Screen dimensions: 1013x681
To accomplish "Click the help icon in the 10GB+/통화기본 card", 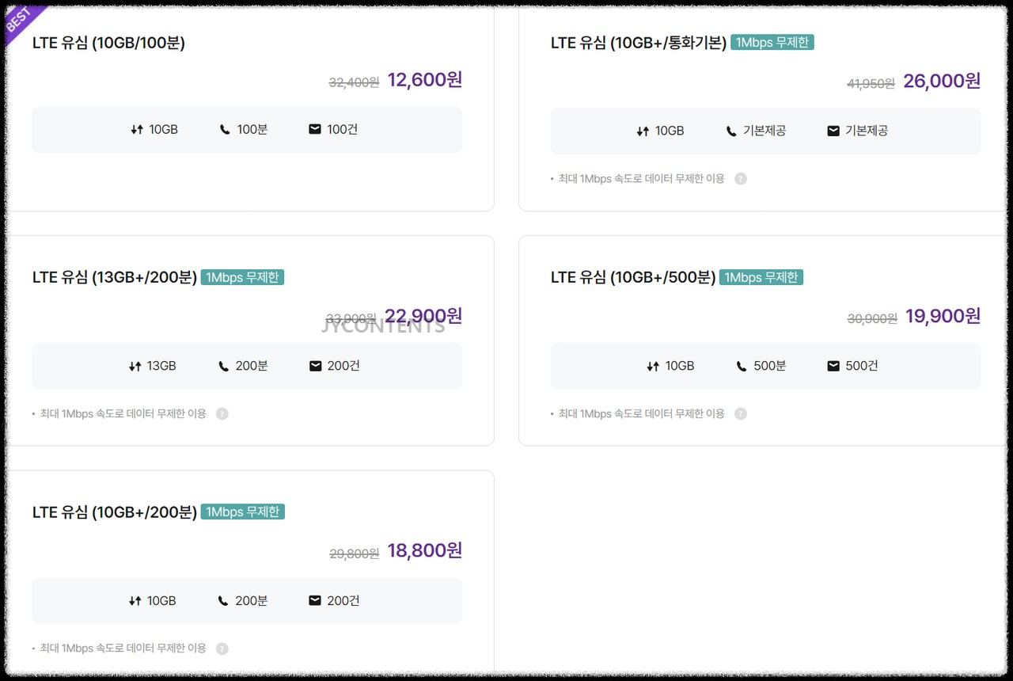I will click(x=741, y=179).
